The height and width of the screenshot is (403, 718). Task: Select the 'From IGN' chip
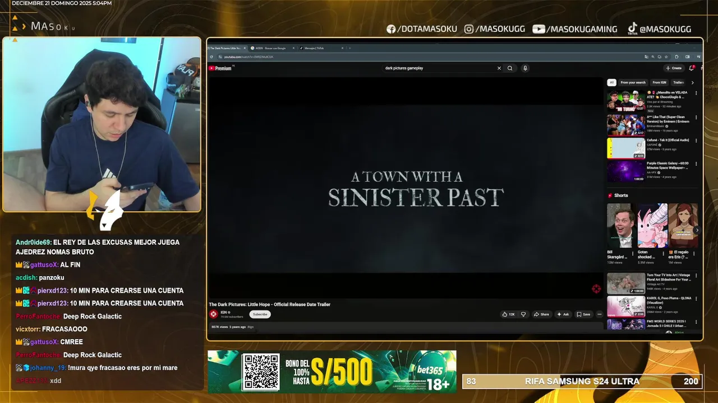tap(659, 82)
